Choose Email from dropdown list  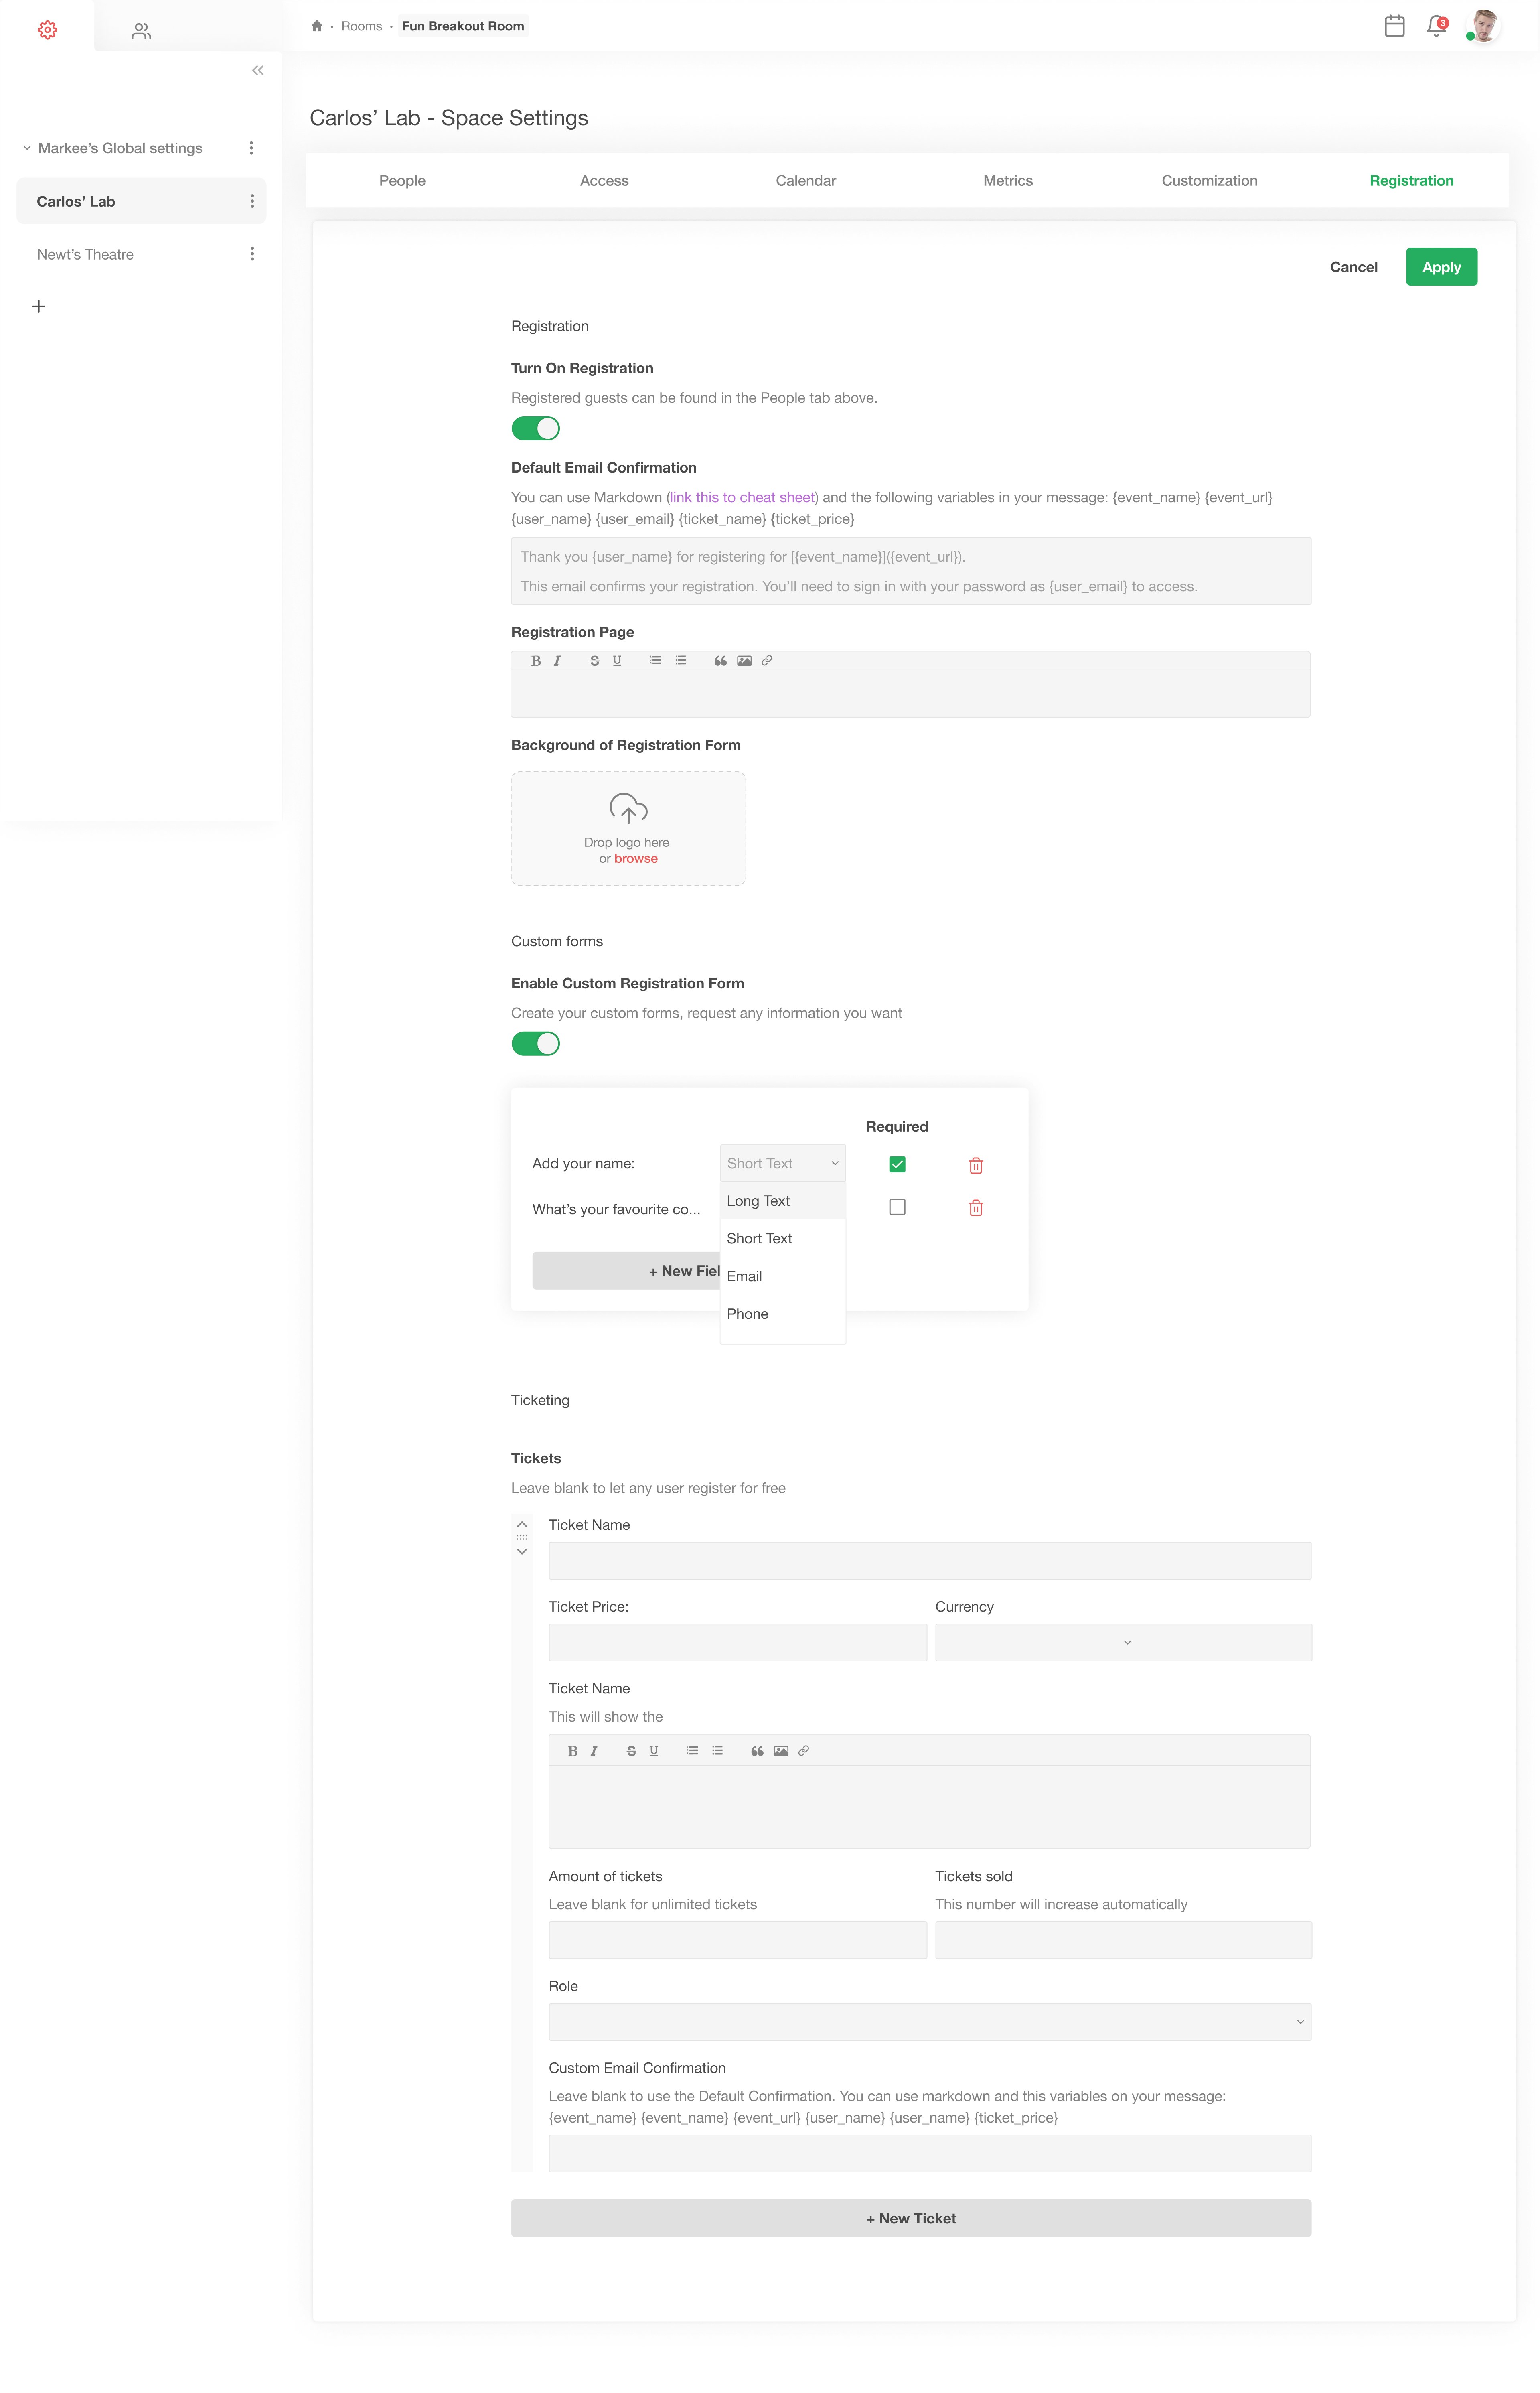(783, 1276)
